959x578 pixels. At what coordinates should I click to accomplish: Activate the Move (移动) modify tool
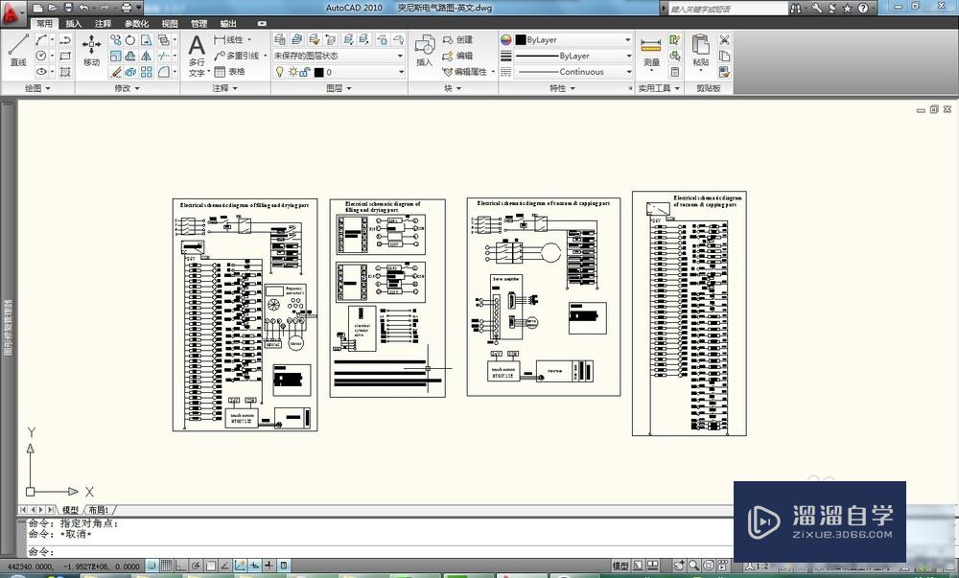click(91, 46)
